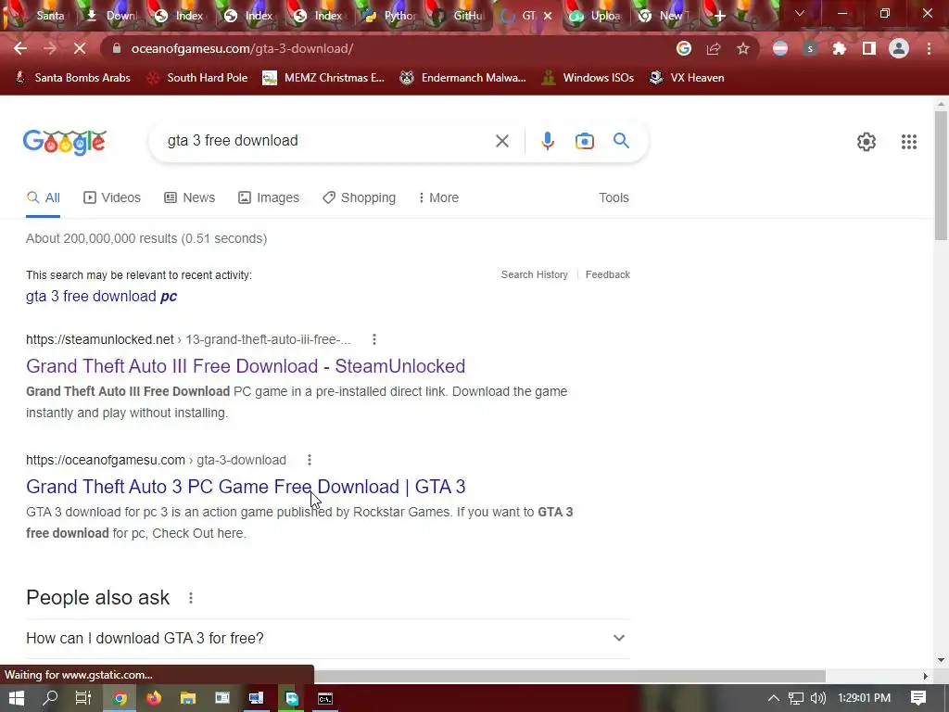Open Grand Theft Auto 3 PC Game link
This screenshot has height=712, width=949.
pyautogui.click(x=246, y=487)
